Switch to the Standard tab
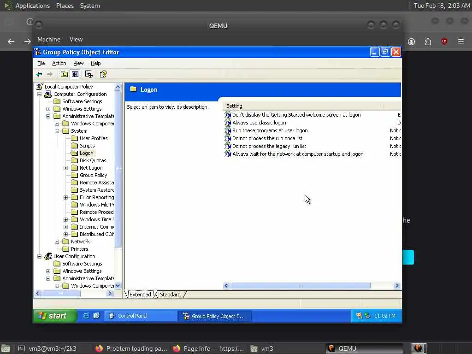Viewport: 472px width, 354px height. (x=170, y=295)
